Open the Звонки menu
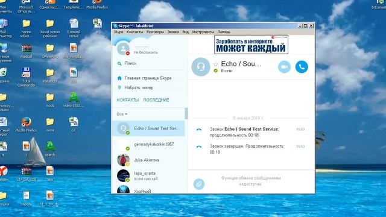Image resolution: width=386 pixels, height=217 pixels. (x=173, y=32)
